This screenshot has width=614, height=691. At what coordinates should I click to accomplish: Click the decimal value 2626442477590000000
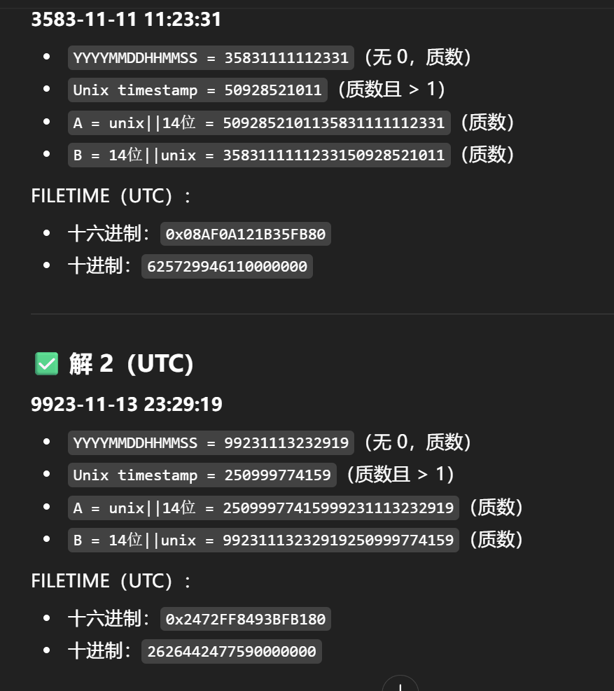click(x=232, y=651)
